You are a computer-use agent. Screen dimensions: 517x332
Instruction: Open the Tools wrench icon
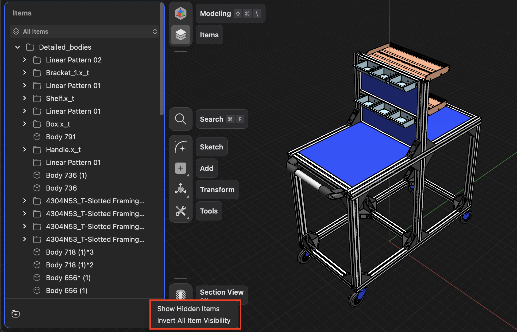(x=181, y=211)
